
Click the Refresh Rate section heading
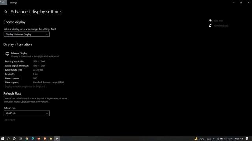pyautogui.click(x=12, y=94)
